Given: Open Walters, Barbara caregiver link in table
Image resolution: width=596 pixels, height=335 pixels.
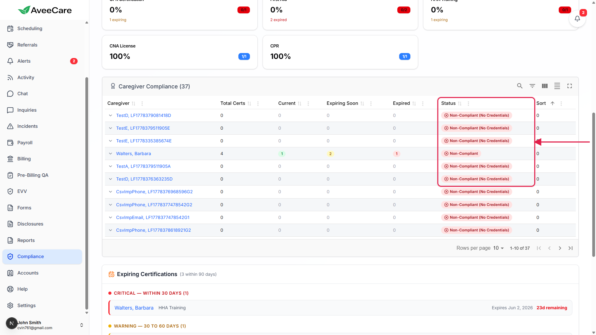Looking at the screenshot, I should coord(133,154).
